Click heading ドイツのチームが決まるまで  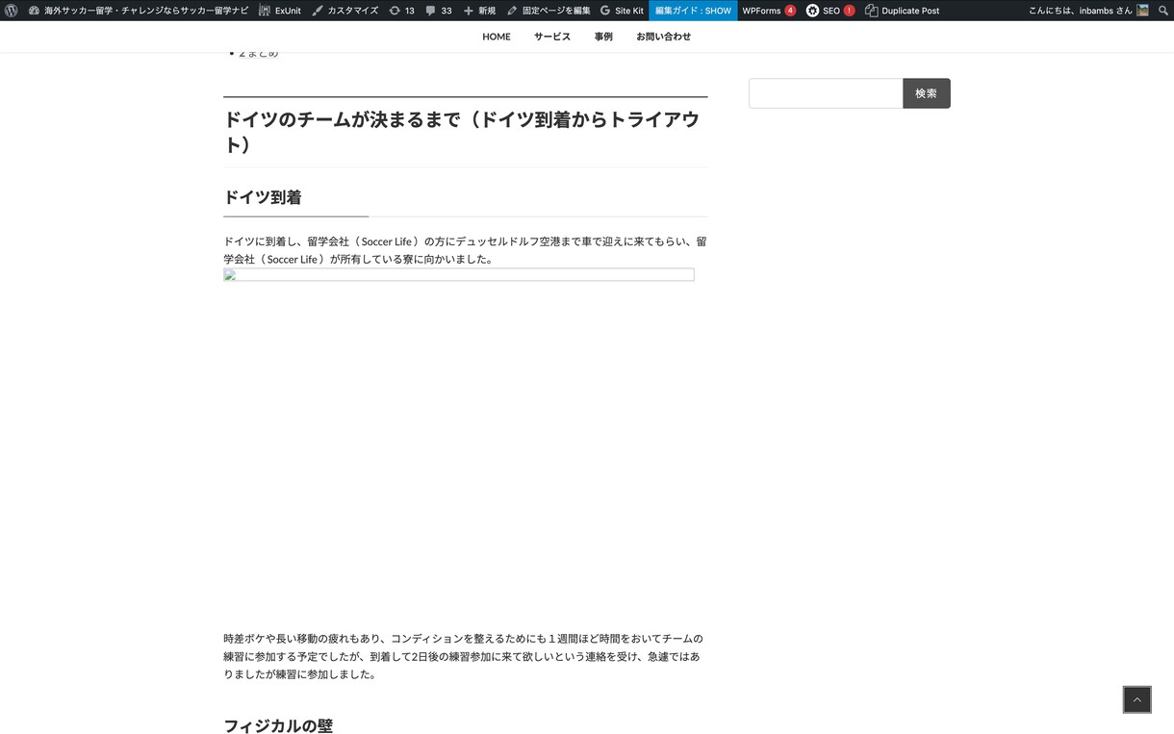[462, 132]
